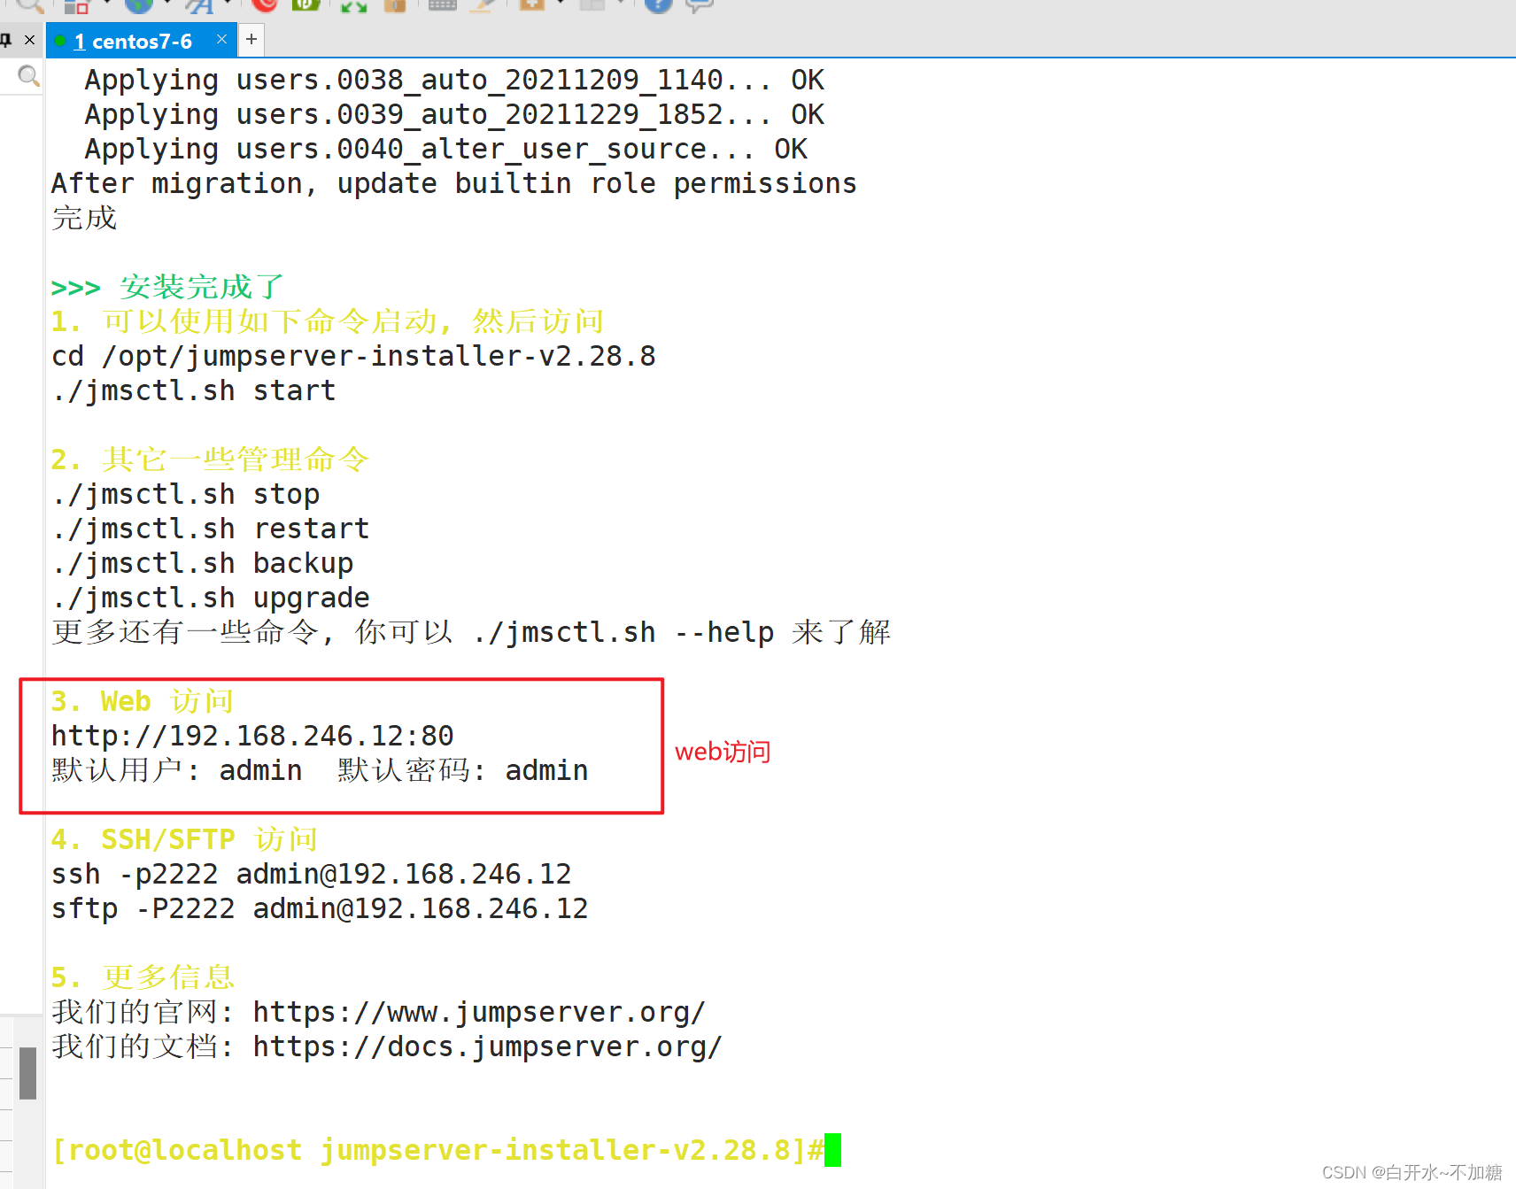Viewport: 1516px width, 1189px height.
Task: Click the 'sftp -P2222 admin@192.168.246.12' line
Action: [320, 908]
